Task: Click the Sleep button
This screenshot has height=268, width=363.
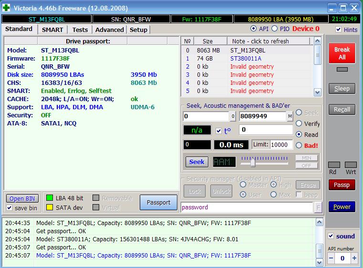Action: tap(342, 88)
